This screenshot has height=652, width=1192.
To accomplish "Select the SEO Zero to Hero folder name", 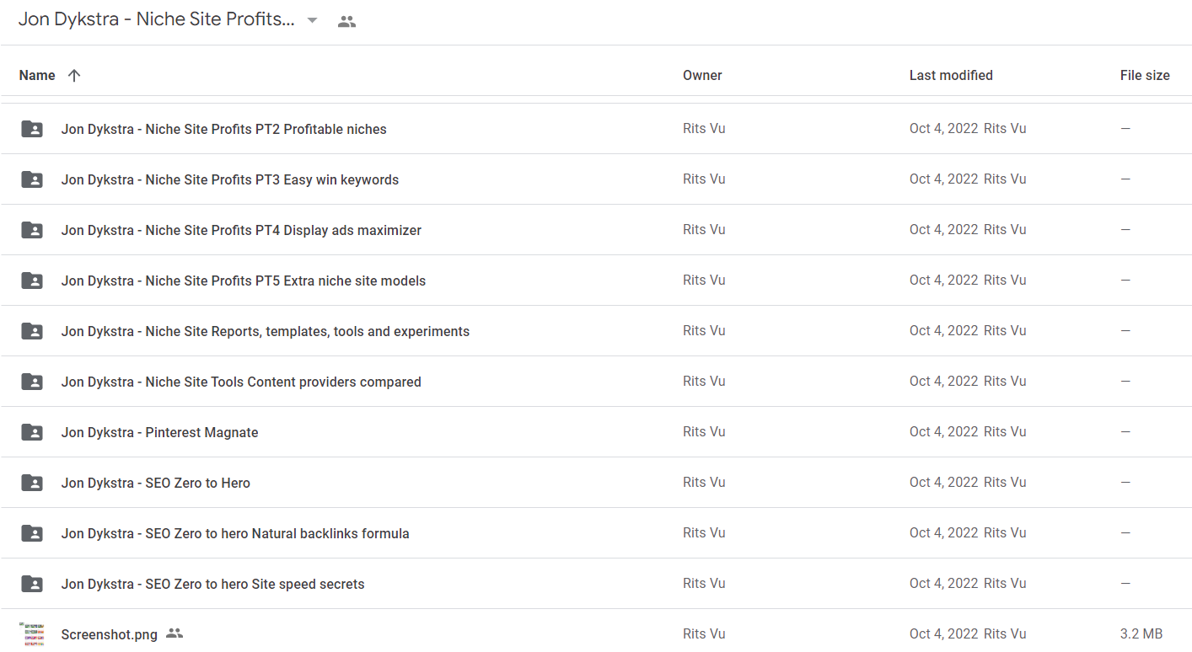I will 156,483.
